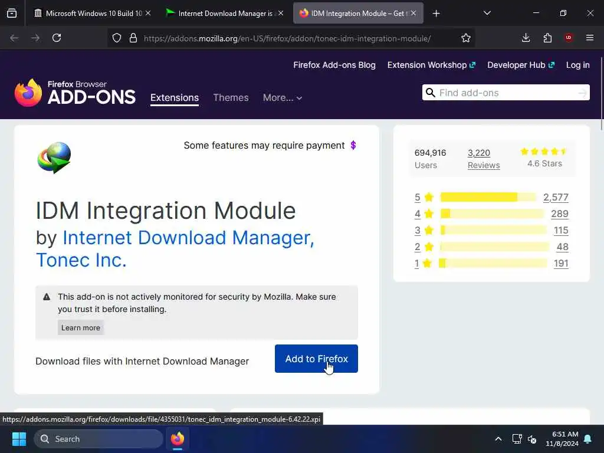This screenshot has height=453, width=604.
Task: Go back to previous page
Action: pos(14,38)
